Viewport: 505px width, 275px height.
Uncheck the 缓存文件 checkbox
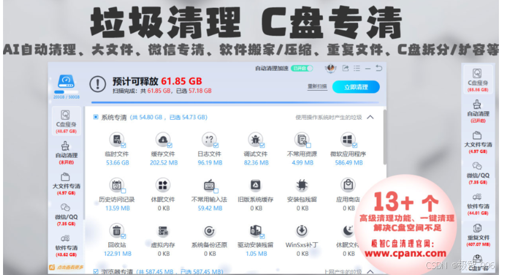click(170, 145)
